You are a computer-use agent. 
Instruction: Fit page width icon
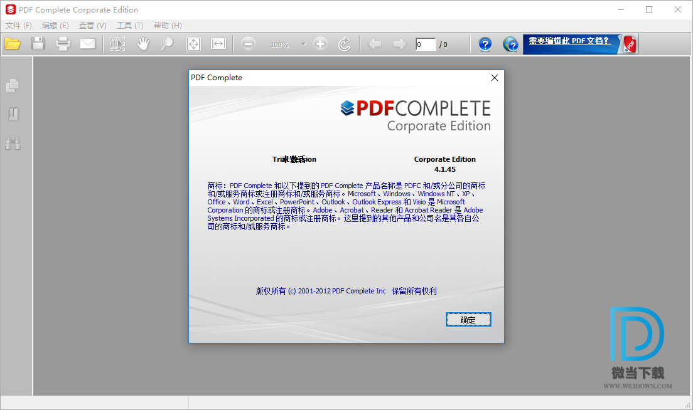coord(218,44)
